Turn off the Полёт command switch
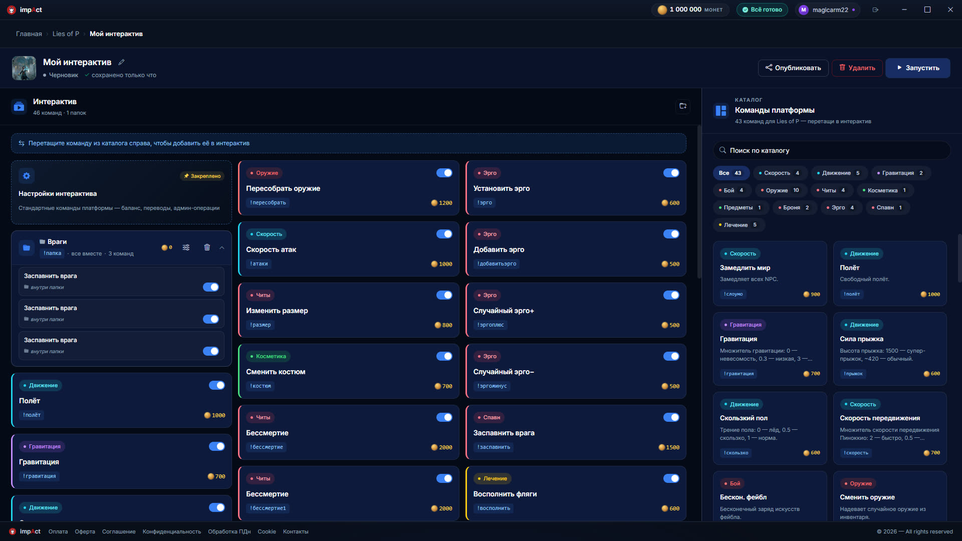 217,385
